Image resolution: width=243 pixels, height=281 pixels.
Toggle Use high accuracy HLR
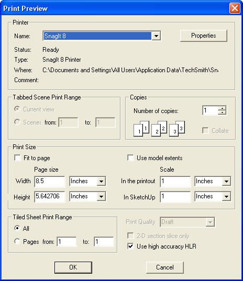(x=130, y=246)
